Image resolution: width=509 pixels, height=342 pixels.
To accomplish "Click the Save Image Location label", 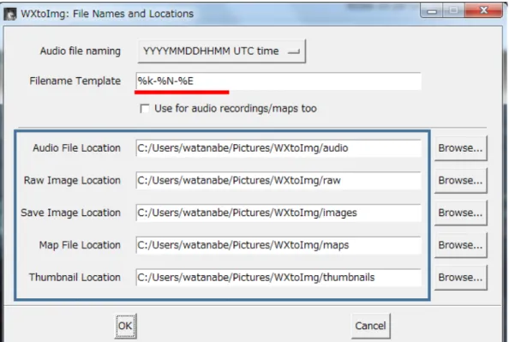I will (71, 213).
